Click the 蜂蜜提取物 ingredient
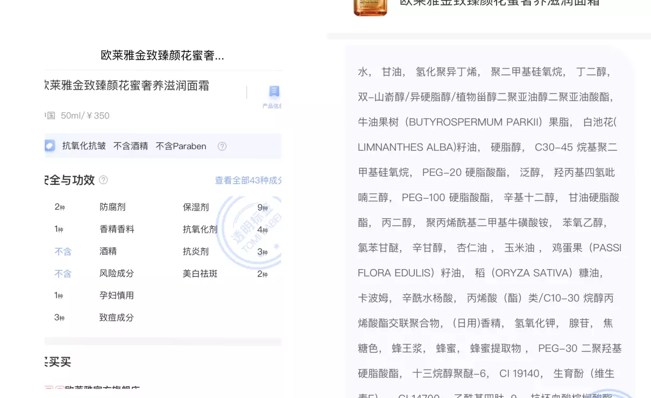Viewport: 651px width, 398px height. tap(496, 349)
